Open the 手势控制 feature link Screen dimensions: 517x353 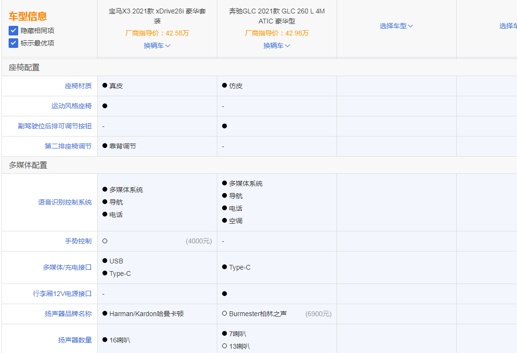point(78,241)
